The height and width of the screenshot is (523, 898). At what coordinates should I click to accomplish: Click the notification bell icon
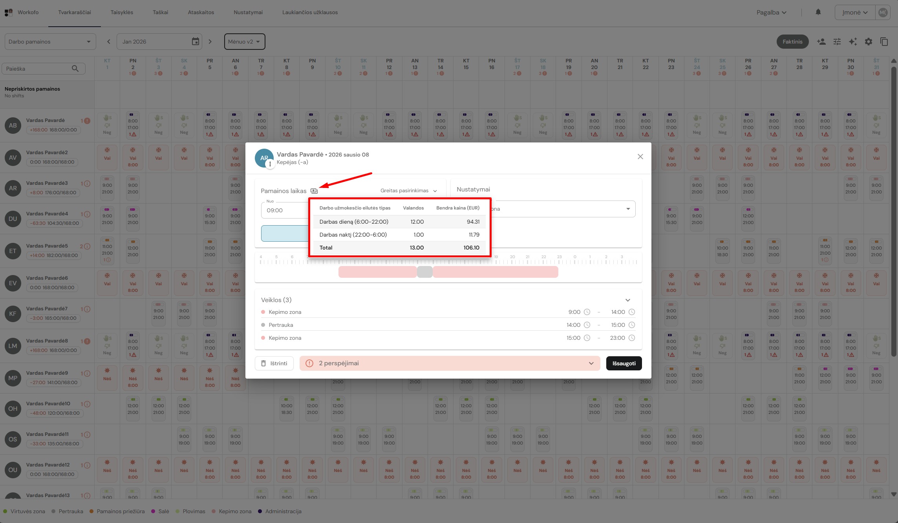coord(818,12)
